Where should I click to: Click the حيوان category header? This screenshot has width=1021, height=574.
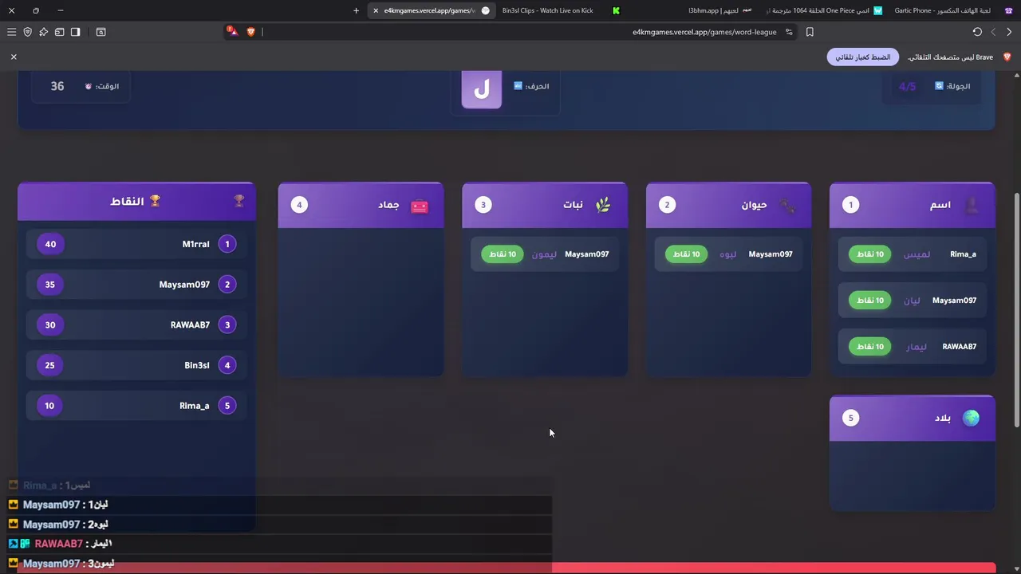(728, 205)
